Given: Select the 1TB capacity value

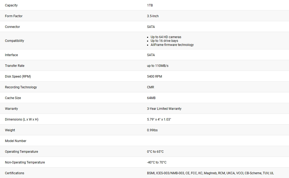Looking at the screenshot, I should [150, 5].
